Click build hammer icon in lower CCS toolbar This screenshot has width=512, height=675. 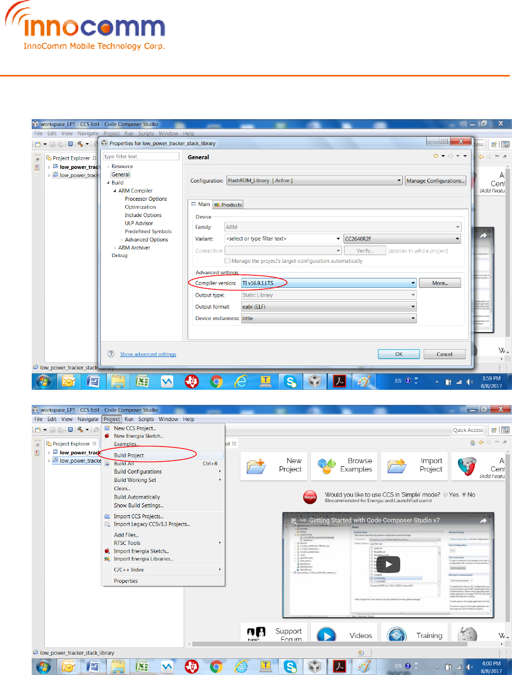click(80, 430)
